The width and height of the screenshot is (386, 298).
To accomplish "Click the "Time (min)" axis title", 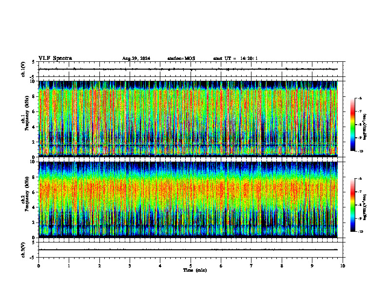I will (x=195, y=270).
